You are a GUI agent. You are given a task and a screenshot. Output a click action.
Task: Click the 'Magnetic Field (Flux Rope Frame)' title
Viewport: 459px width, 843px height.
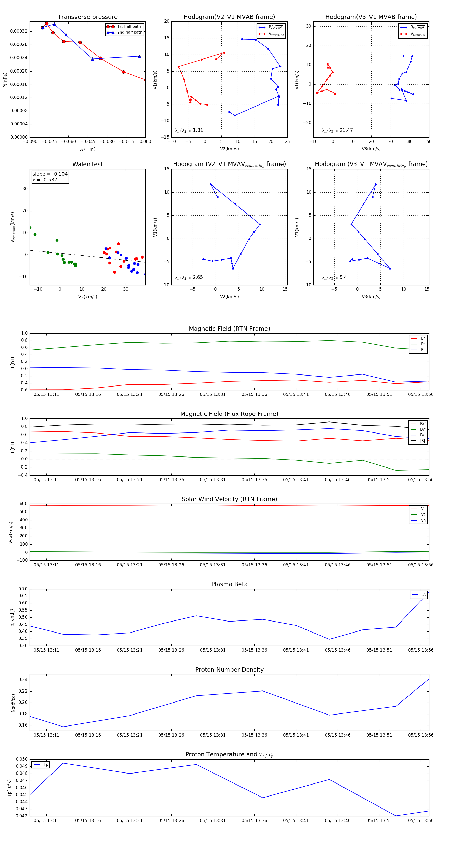[229, 414]
